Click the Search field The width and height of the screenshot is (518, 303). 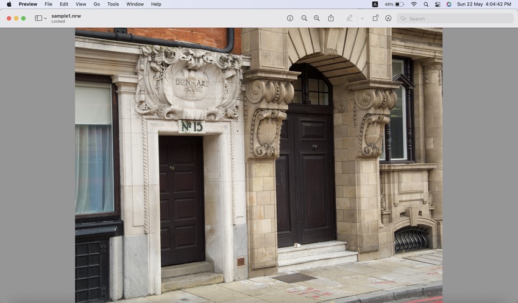[x=455, y=18]
